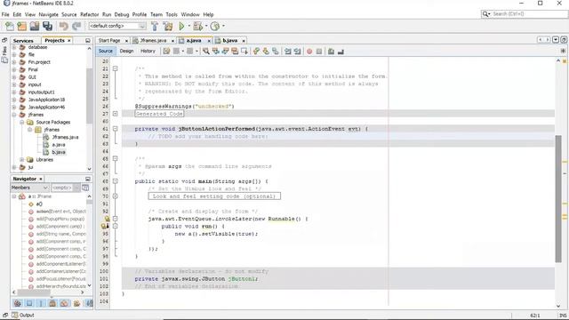Click the Save All toolbar icon
Image resolution: width=569 pixels, height=320 pixels.
point(47,26)
